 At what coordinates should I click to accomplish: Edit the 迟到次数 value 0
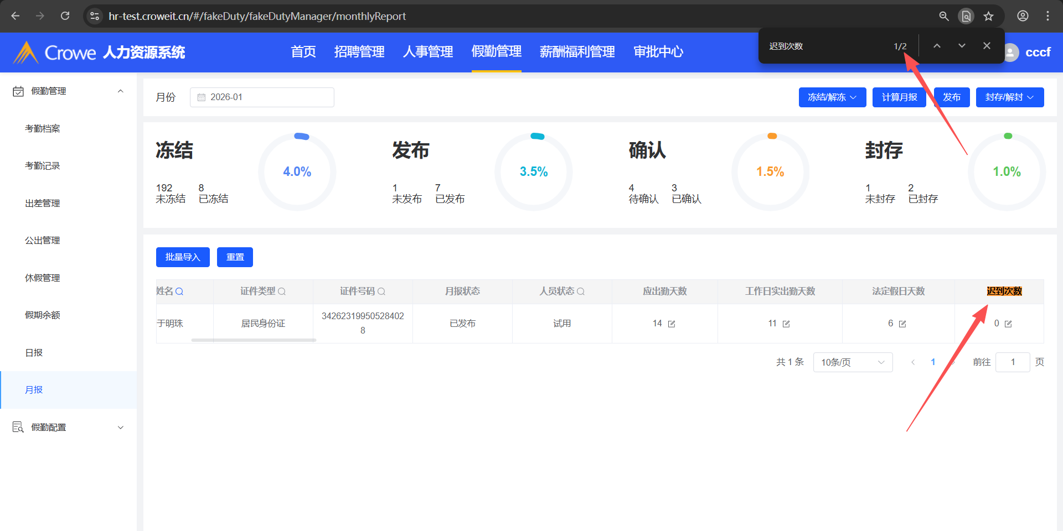(1008, 324)
